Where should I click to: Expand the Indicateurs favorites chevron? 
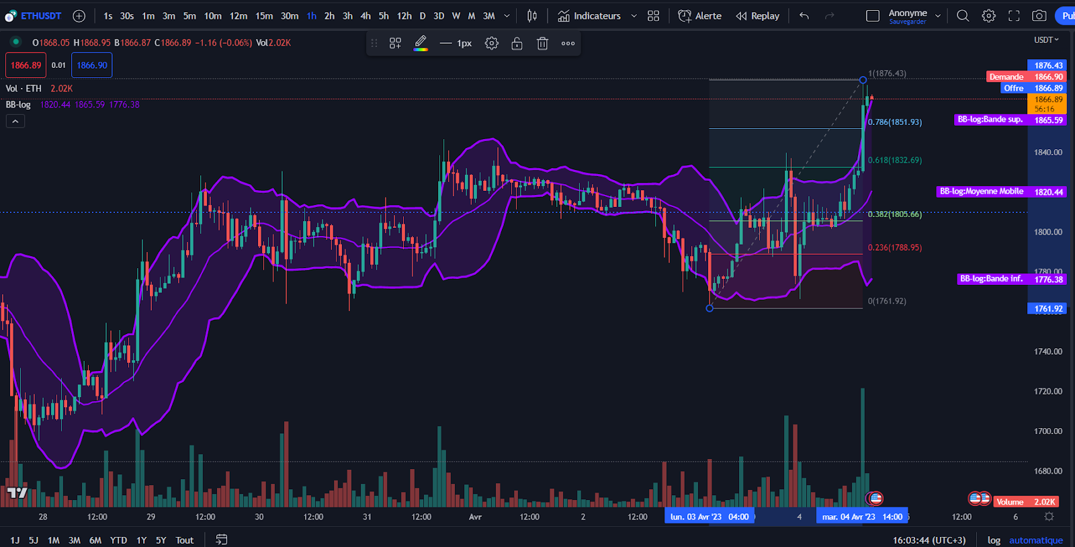tap(634, 15)
